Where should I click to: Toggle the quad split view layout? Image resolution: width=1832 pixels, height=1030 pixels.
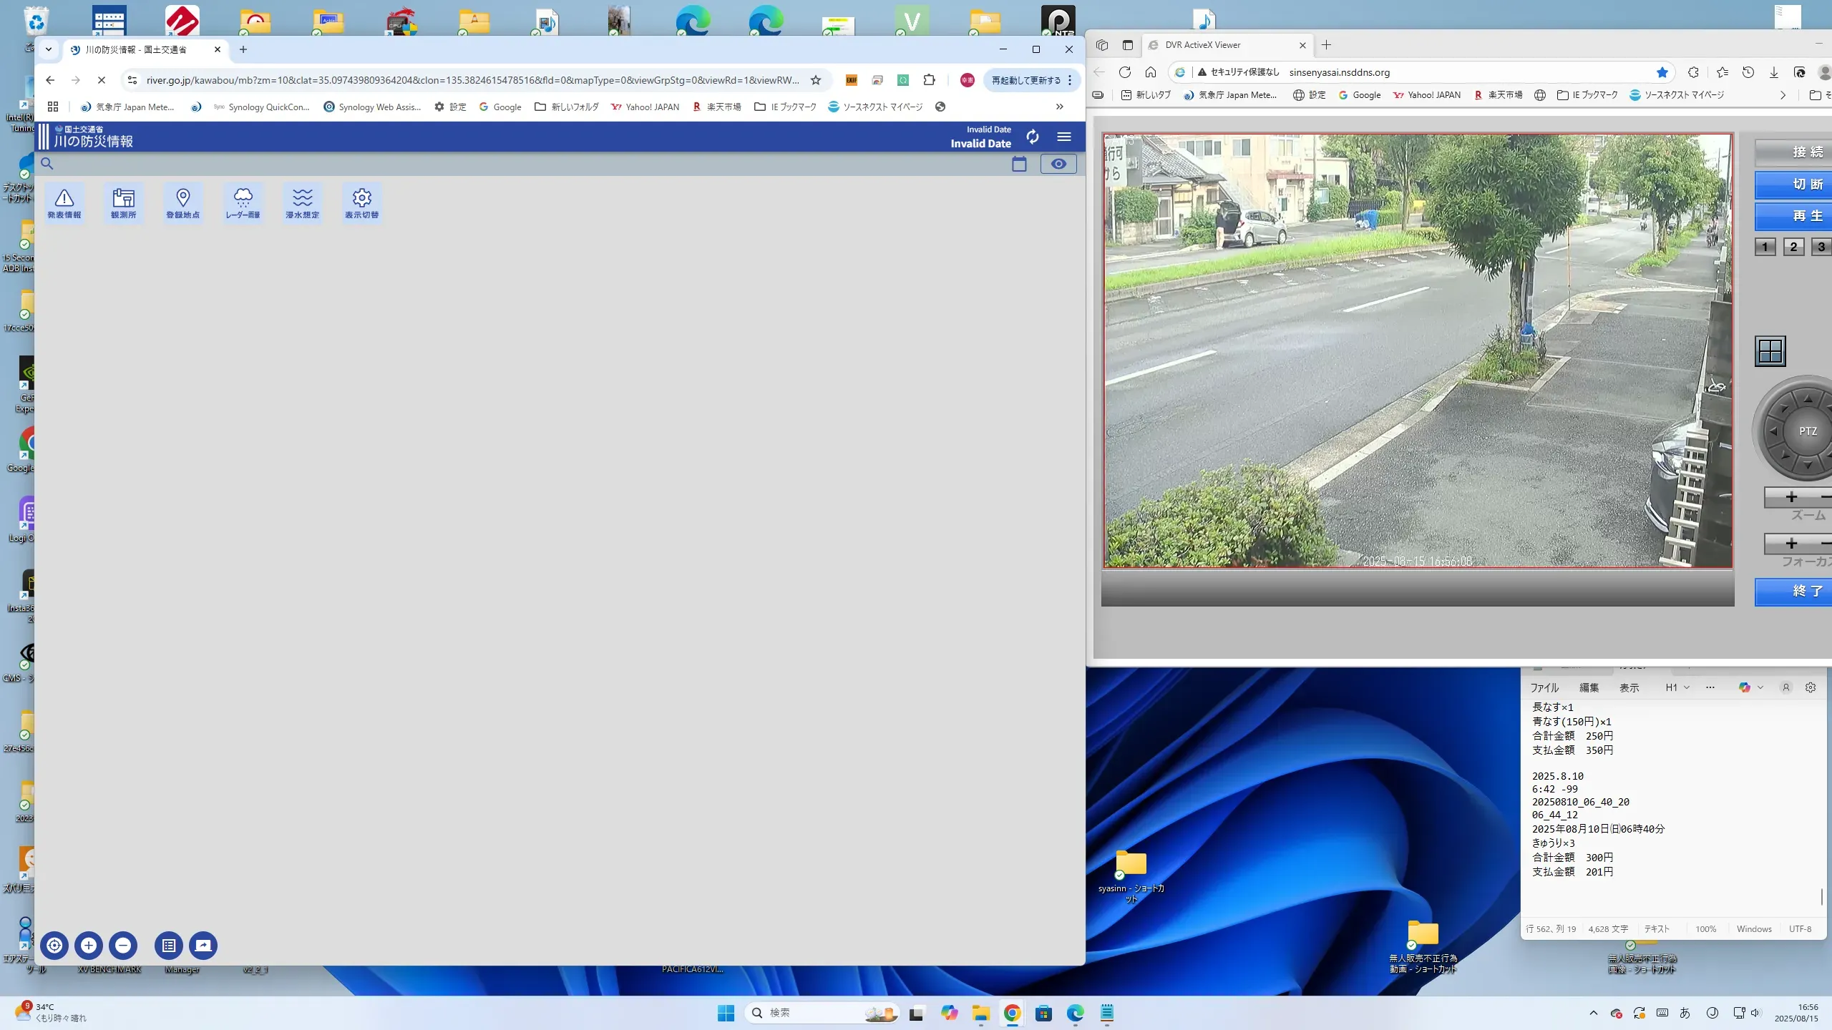pos(1770,351)
